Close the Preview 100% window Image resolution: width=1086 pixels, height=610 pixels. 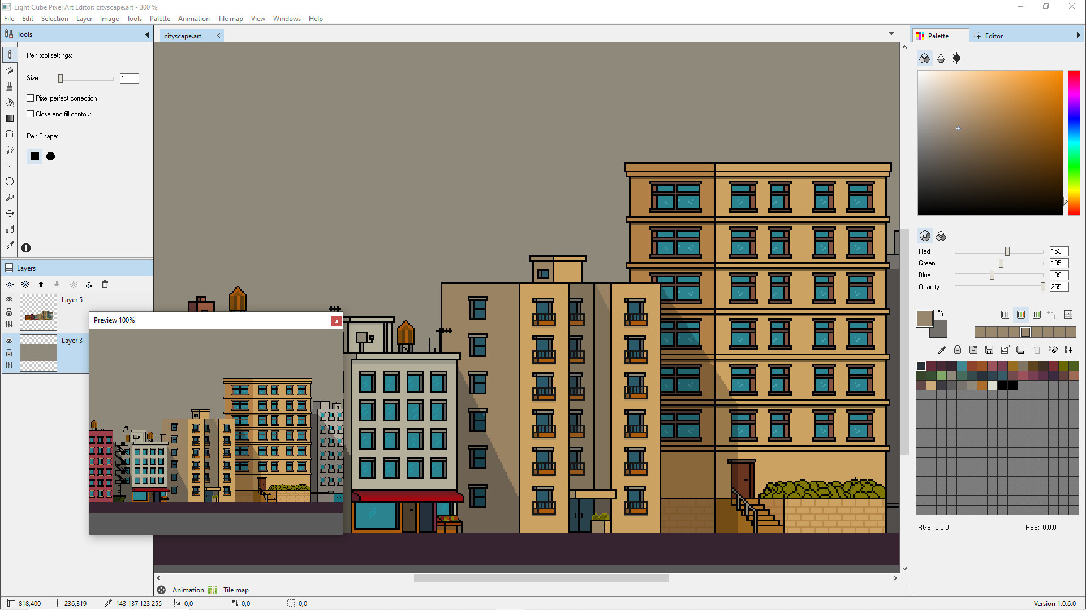click(x=337, y=321)
